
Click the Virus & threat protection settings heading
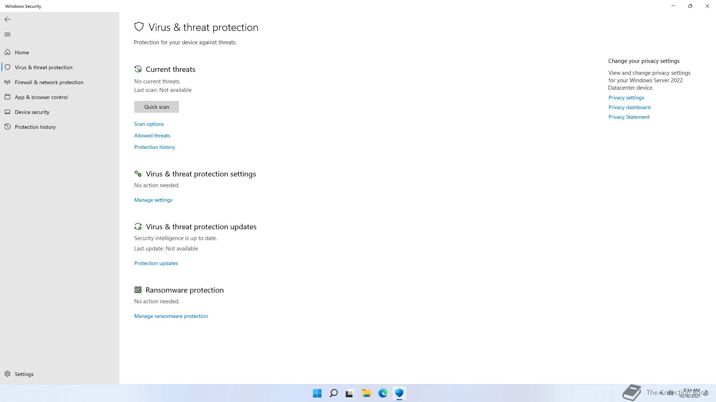coord(201,174)
